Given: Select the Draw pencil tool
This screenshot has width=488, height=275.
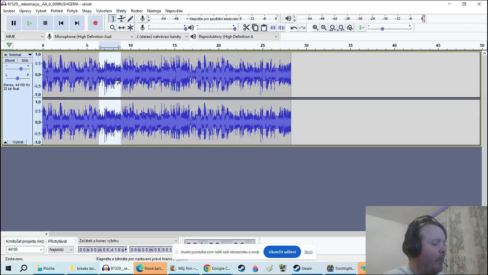Looking at the screenshot, I should pos(130,18).
